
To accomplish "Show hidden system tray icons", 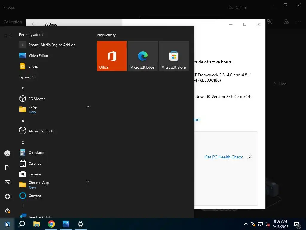I will pyautogui.click(x=246, y=224).
